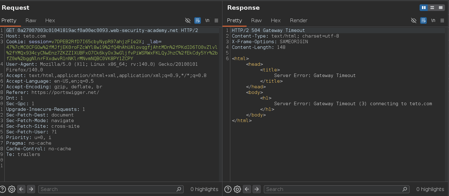Select top-bottom stacked layout icon
This screenshot has height=196, width=449.
[432, 8]
